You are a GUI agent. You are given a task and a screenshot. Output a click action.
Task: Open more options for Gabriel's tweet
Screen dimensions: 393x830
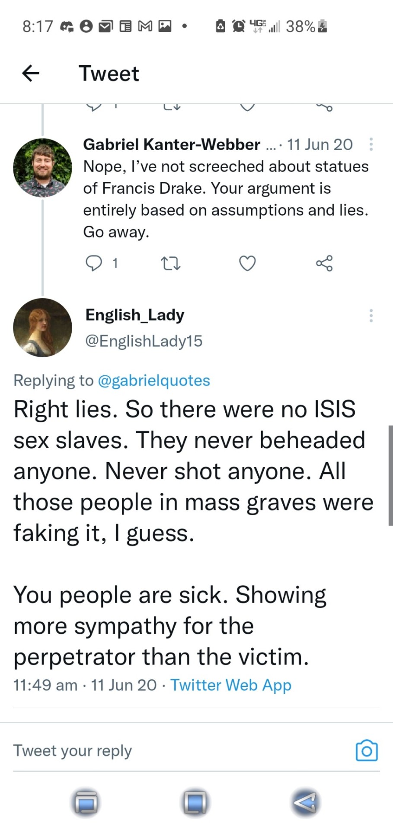click(x=371, y=144)
